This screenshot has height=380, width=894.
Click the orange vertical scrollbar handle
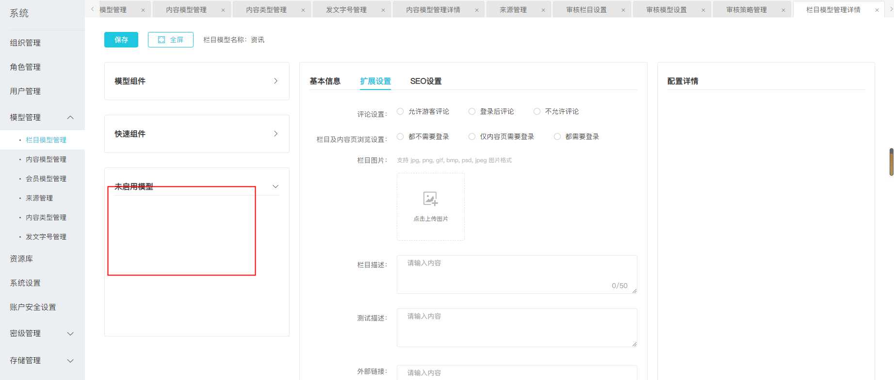tap(891, 162)
